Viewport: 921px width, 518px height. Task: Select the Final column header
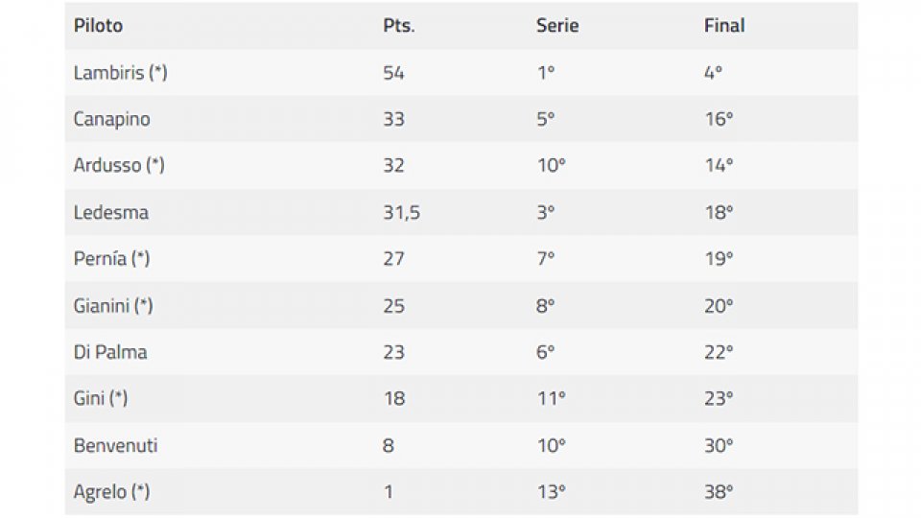(x=724, y=25)
